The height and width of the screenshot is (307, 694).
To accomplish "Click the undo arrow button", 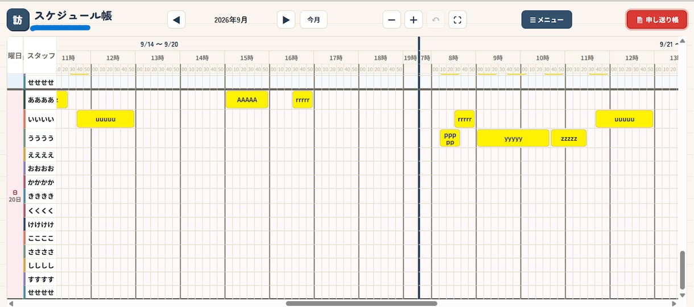I will [x=436, y=19].
